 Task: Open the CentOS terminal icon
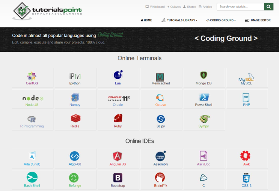(32, 76)
